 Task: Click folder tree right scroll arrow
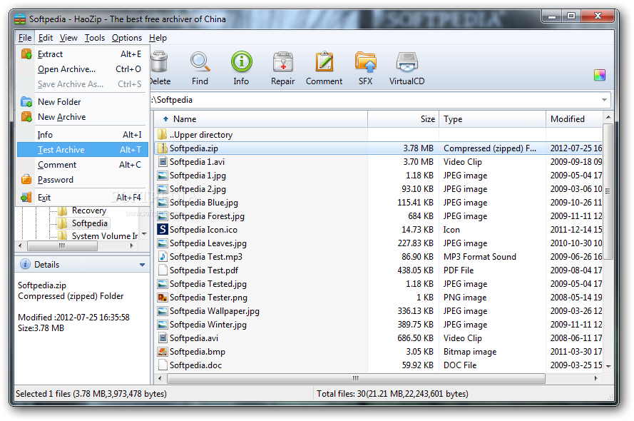click(131, 245)
